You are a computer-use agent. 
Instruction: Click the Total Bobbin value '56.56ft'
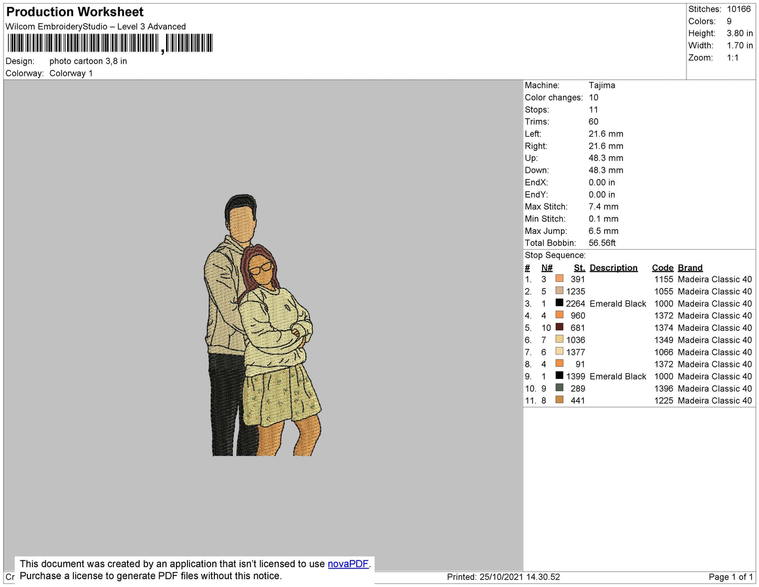coord(602,243)
